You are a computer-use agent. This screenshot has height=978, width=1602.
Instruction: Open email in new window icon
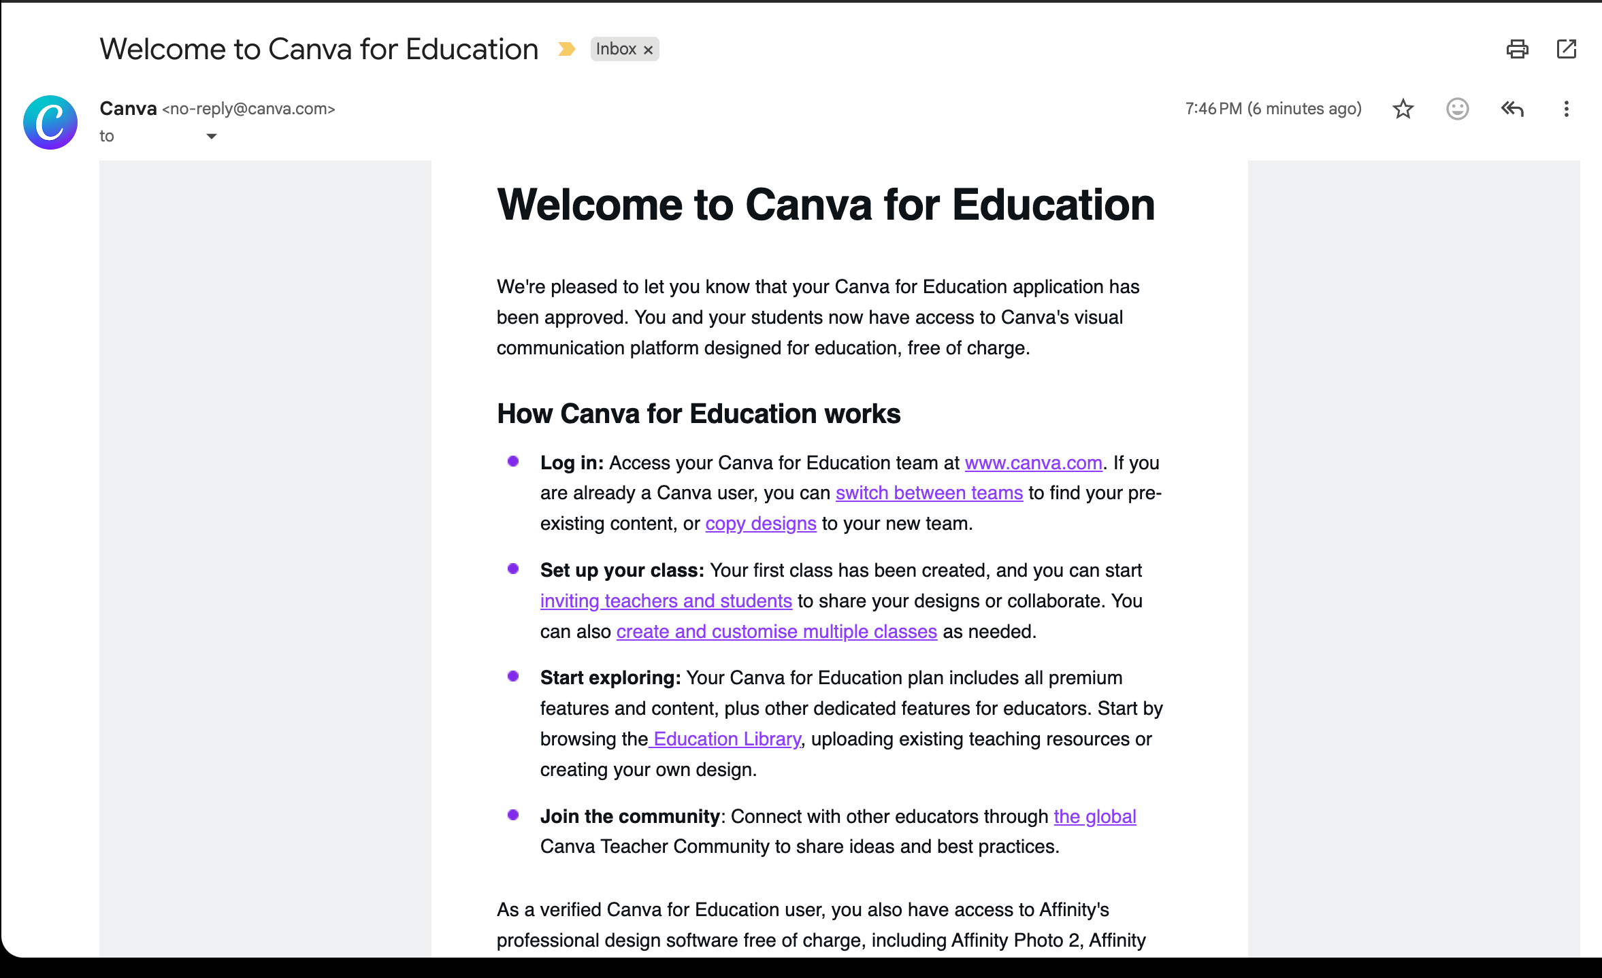(1566, 49)
